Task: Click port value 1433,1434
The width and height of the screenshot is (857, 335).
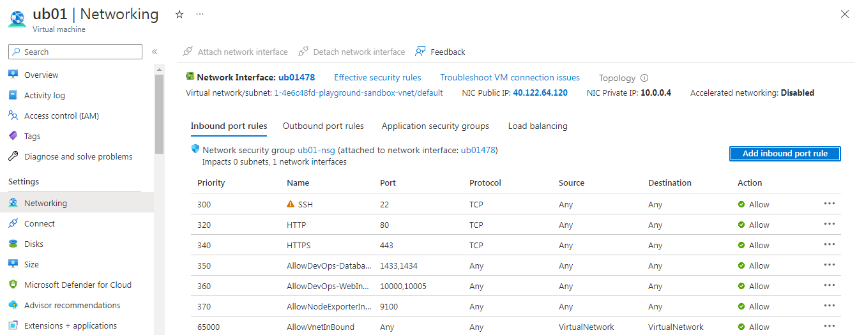Action: click(398, 265)
